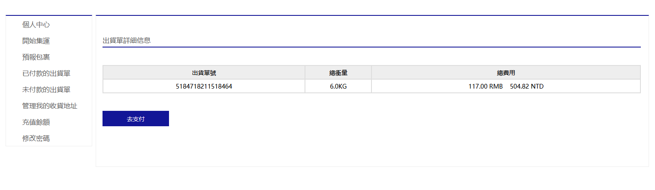The height and width of the screenshot is (190, 655).
Task: Open 充值餘額 page
Action: tap(36, 122)
